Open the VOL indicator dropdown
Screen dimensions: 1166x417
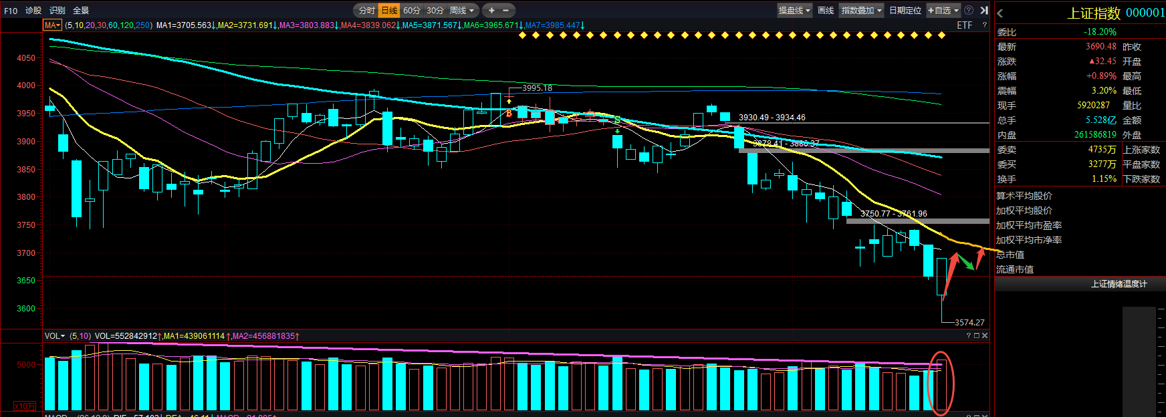(x=55, y=336)
